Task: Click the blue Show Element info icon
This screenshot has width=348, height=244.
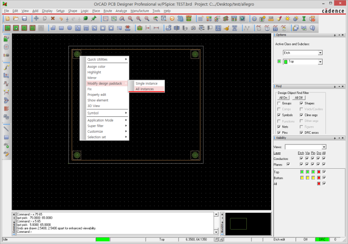Action: (x=255, y=18)
